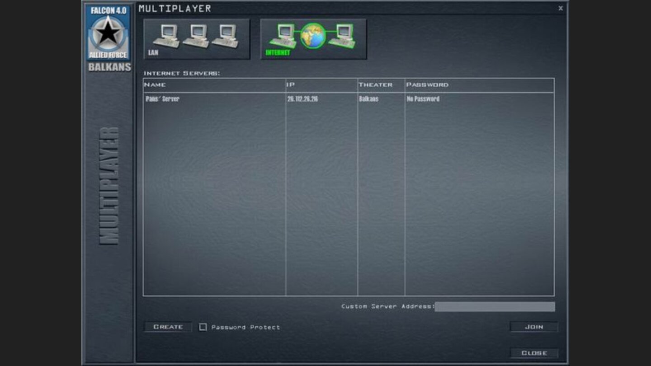Click the No Password cell
This screenshot has width=651, height=366.
pos(423,99)
